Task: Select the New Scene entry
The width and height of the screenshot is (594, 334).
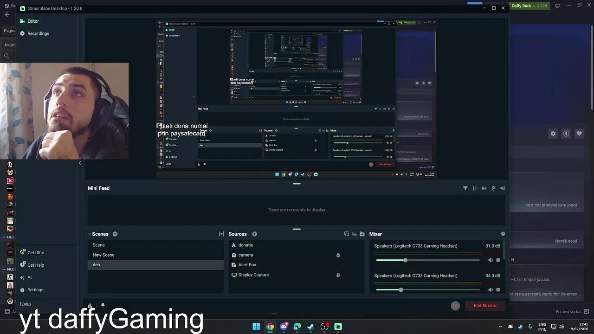Action: point(156,255)
